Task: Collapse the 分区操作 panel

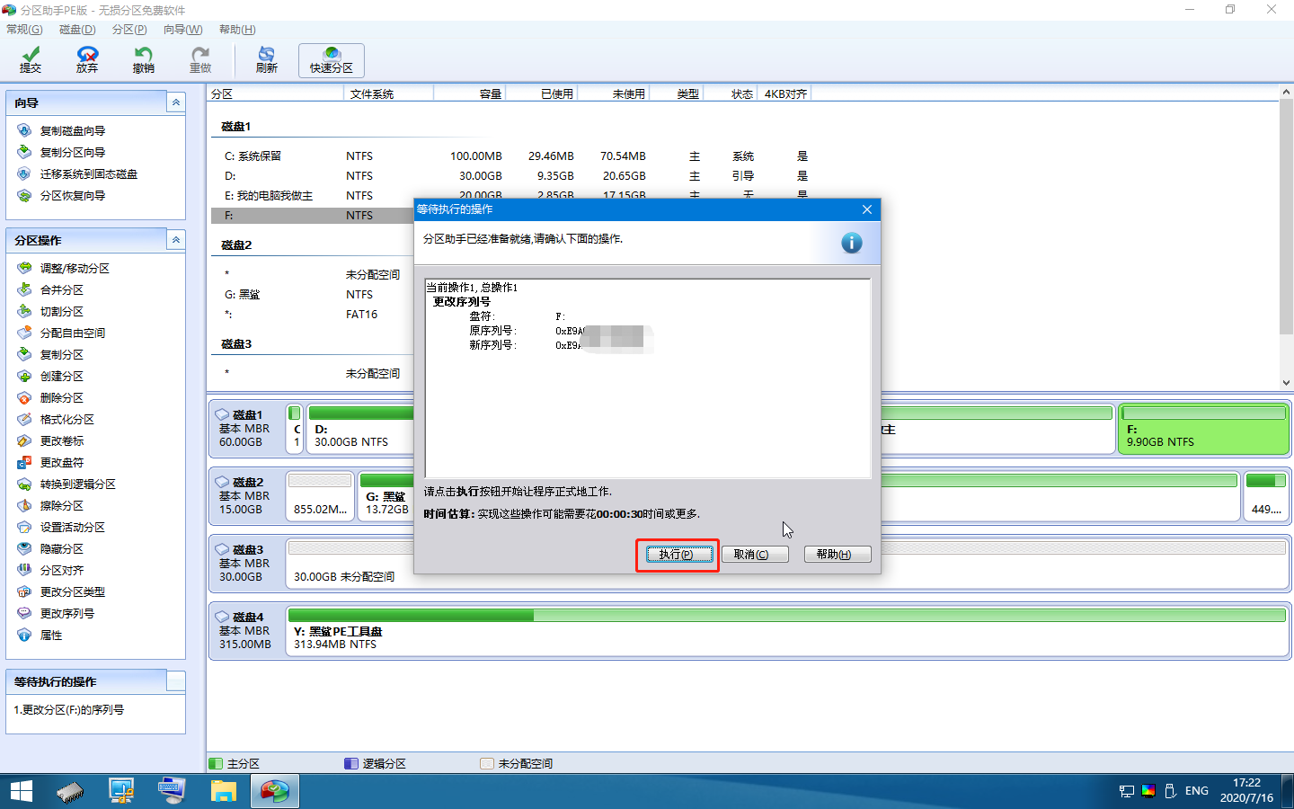Action: (176, 240)
